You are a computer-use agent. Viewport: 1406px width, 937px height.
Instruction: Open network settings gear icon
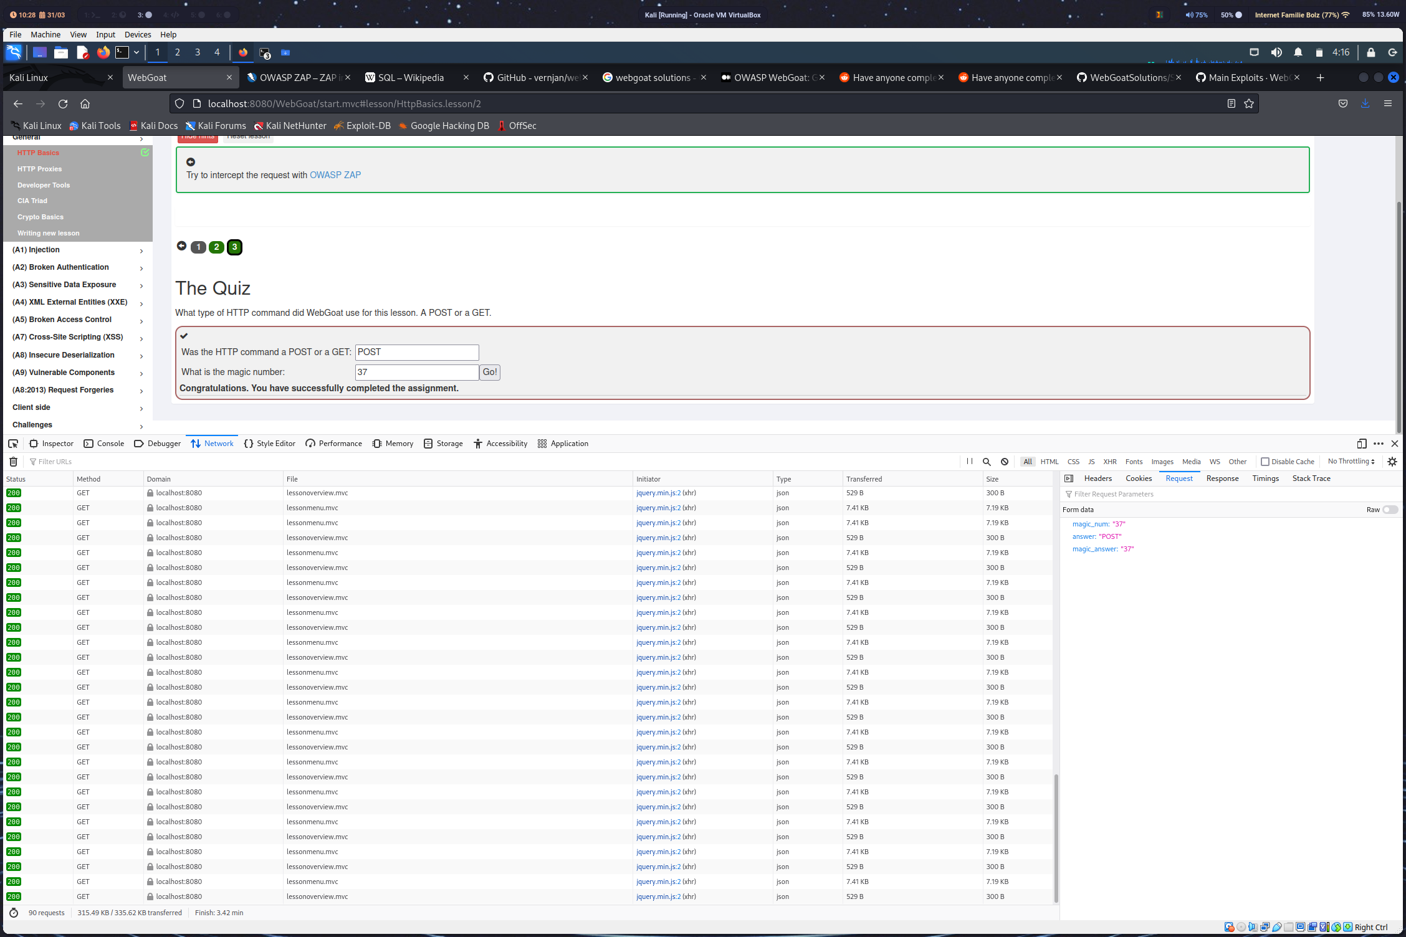[1392, 462]
